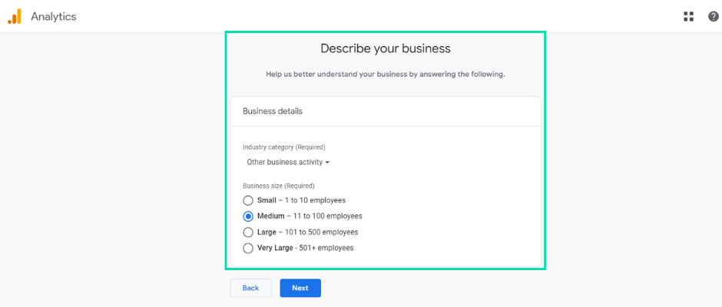The height and width of the screenshot is (307, 722).
Task: Open the Industry category dropdown
Action: tap(288, 162)
